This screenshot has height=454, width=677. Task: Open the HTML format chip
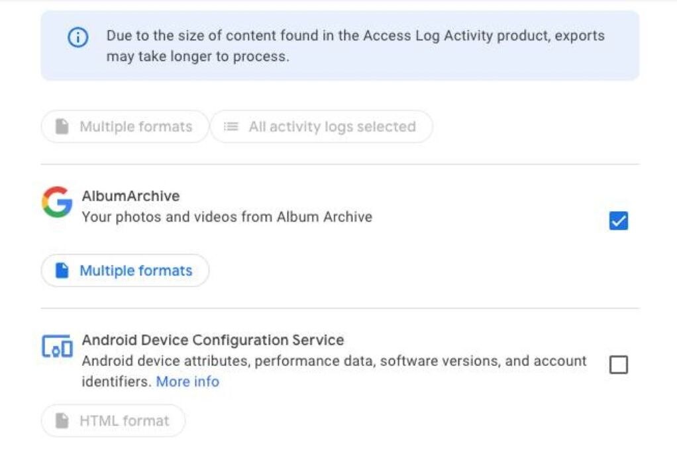113,421
